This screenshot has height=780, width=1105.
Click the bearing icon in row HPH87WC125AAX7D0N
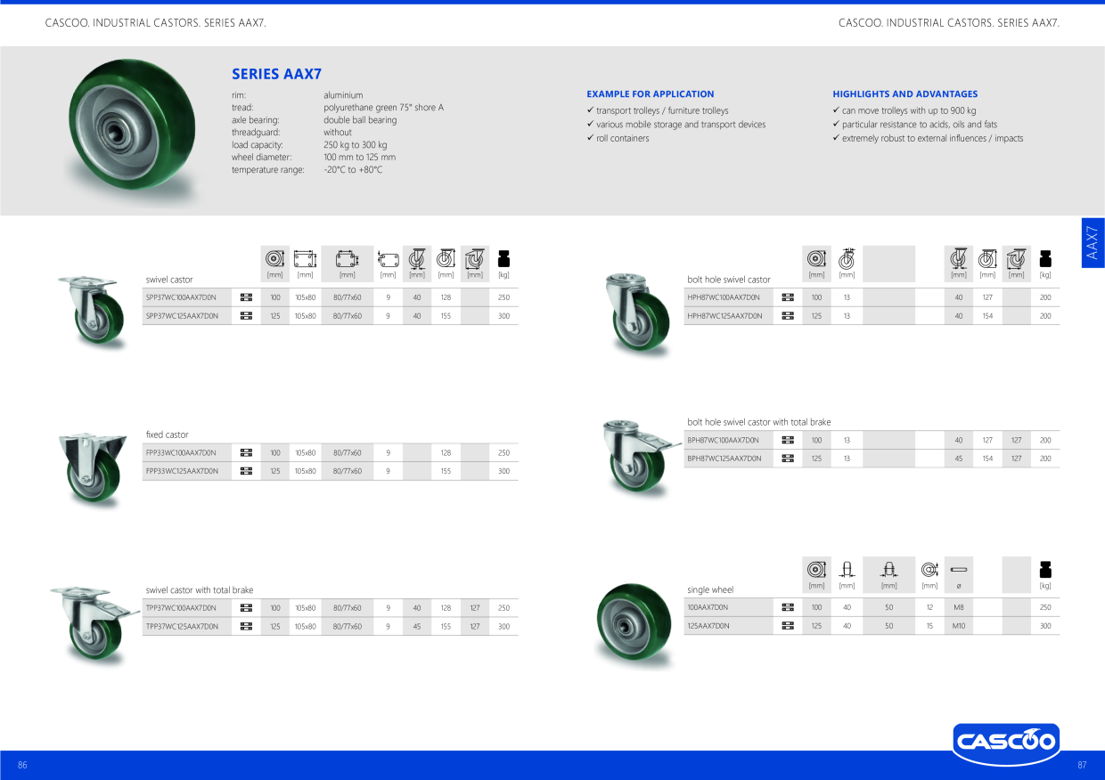(788, 315)
